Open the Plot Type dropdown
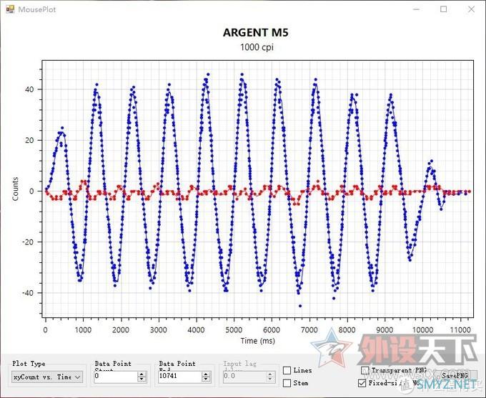 (47, 377)
